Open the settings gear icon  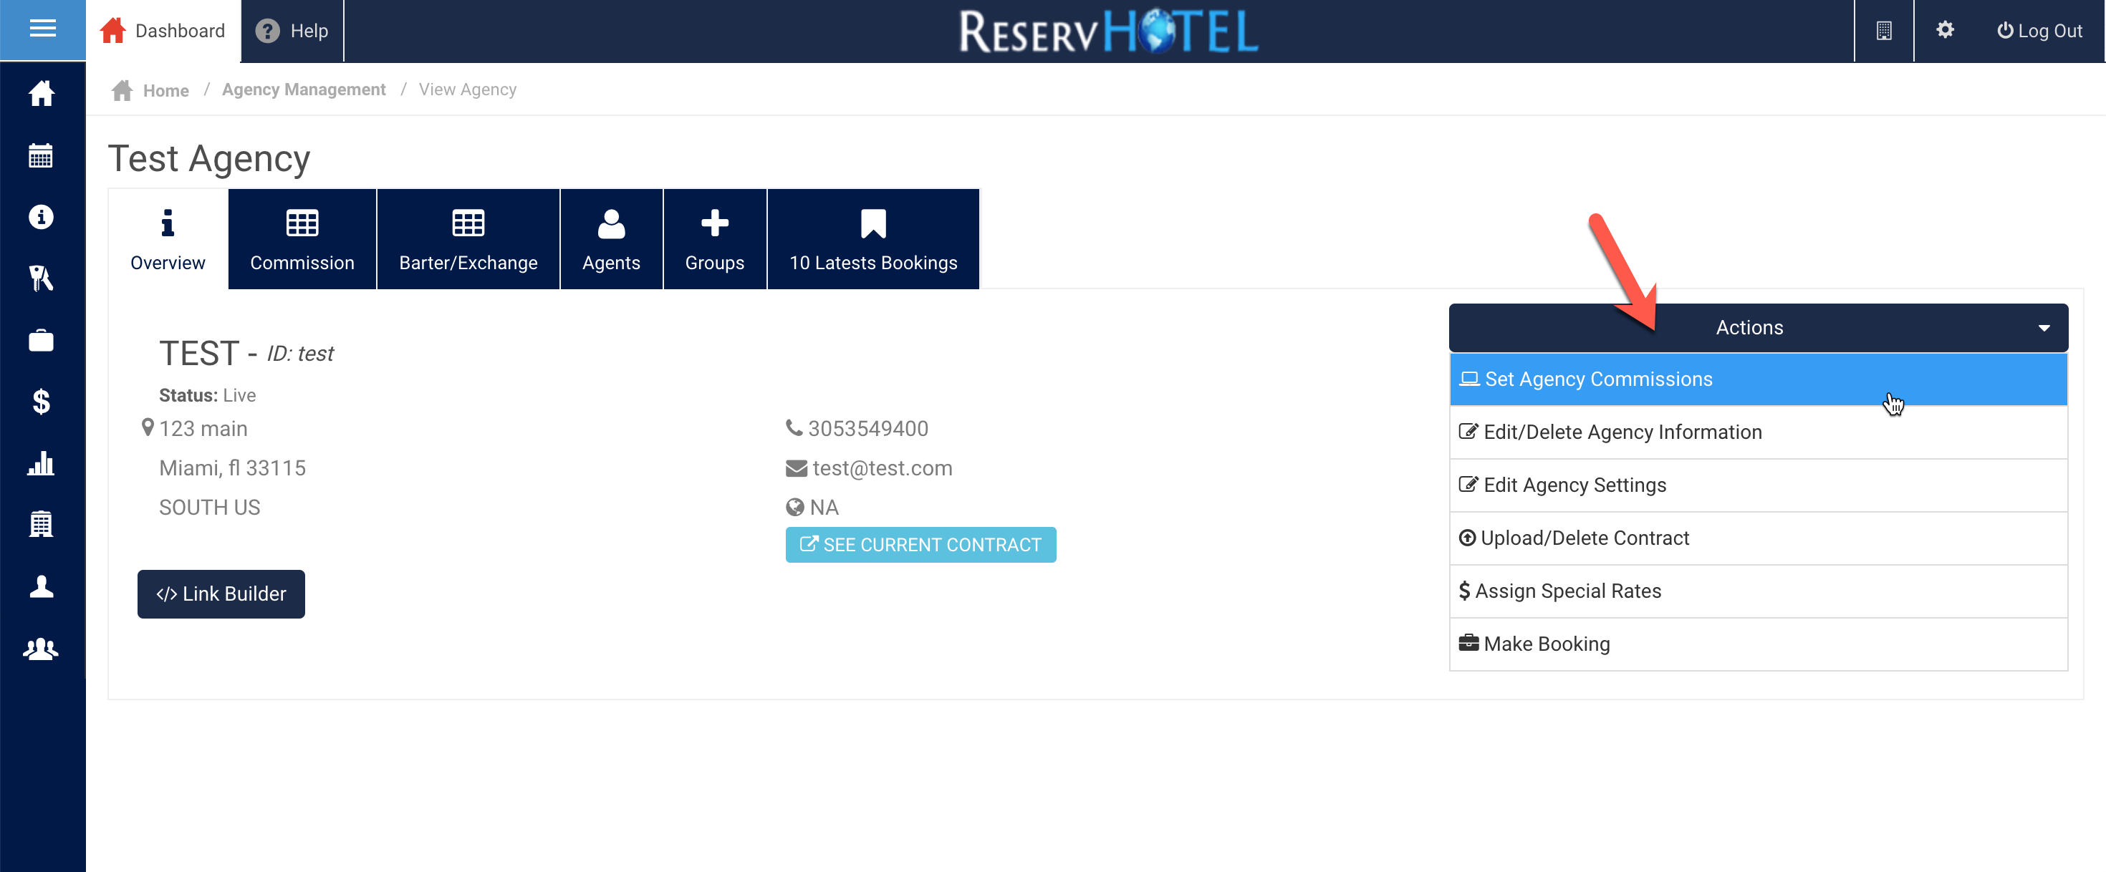point(1944,30)
